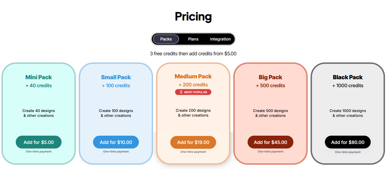Choose Add for $19.00 Medium Pack button
Screen dimensions: 387x169
click(193, 142)
